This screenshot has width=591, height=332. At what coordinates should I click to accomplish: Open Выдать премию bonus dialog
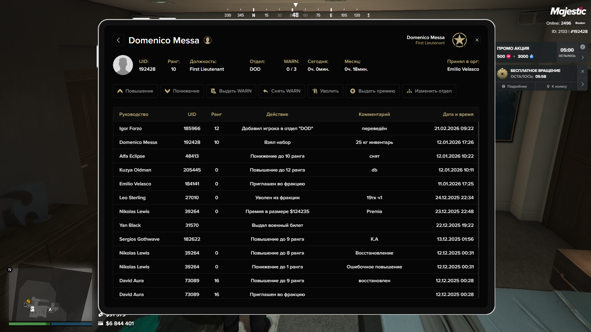(373, 91)
